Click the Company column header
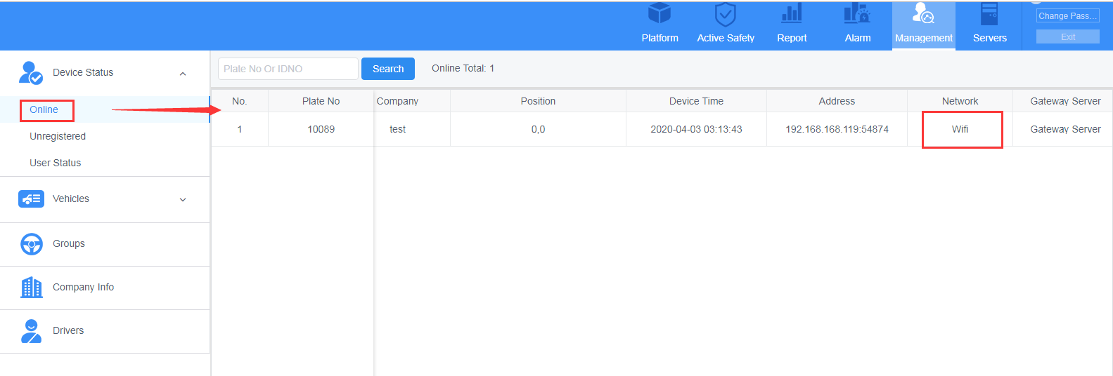 click(397, 101)
